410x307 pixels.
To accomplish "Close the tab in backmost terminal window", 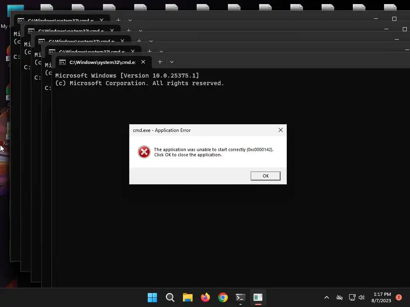I will coord(101,20).
